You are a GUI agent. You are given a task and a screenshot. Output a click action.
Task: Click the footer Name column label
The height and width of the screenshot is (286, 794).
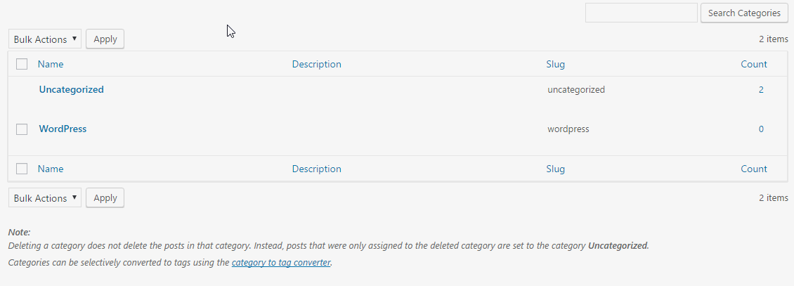pos(51,169)
